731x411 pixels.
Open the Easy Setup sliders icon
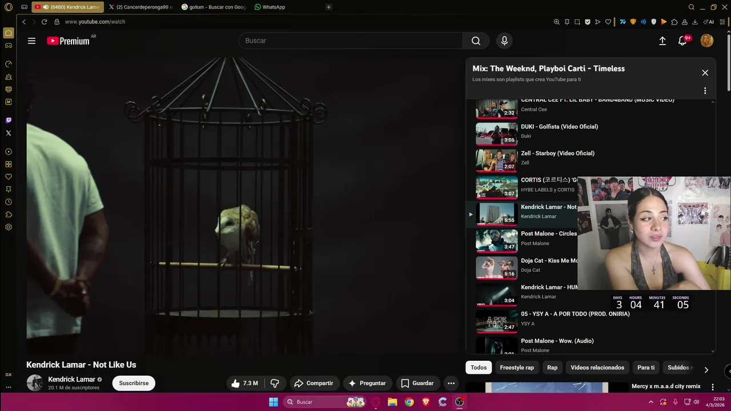click(x=724, y=22)
